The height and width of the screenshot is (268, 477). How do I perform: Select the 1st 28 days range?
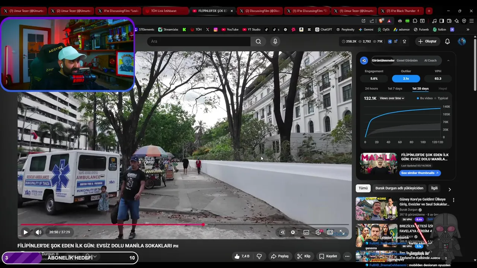(420, 89)
